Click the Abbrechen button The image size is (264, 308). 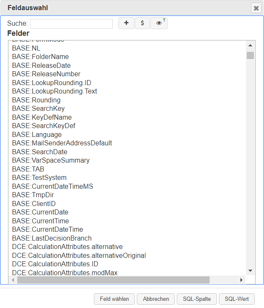156,299
